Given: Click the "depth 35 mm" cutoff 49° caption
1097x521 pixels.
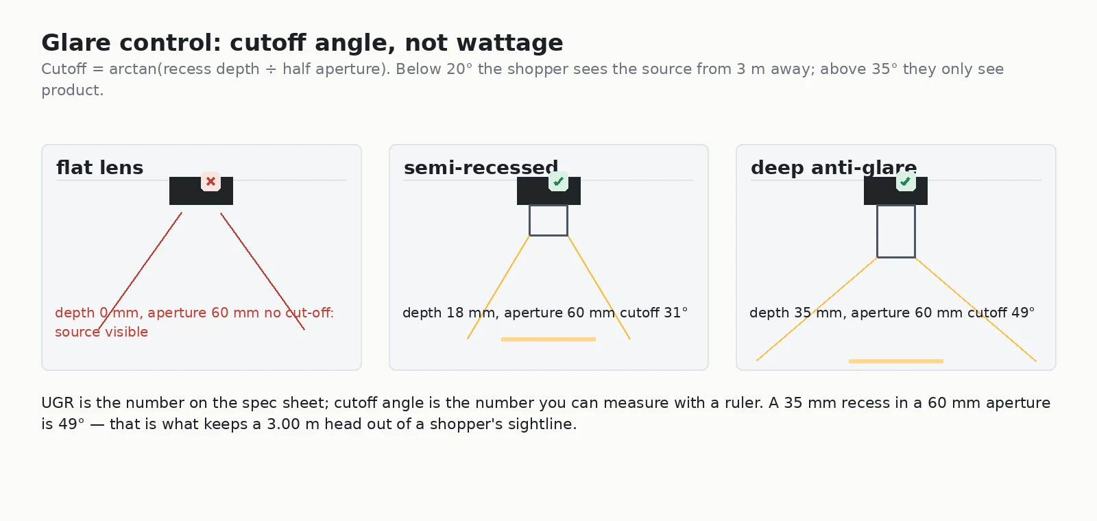Looking at the screenshot, I should (892, 313).
